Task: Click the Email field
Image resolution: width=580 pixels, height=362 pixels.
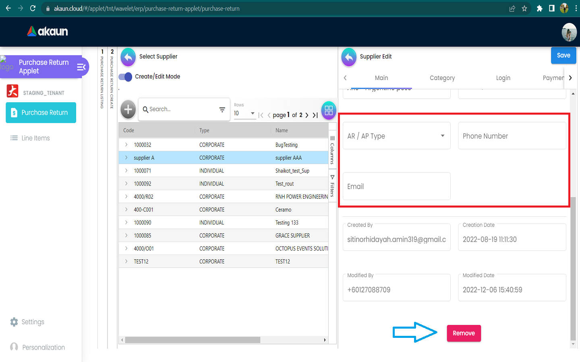Action: (397, 186)
